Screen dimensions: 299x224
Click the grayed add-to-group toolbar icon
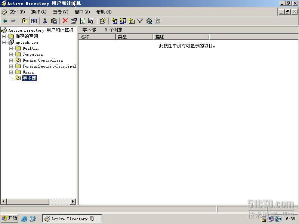coord(158,21)
